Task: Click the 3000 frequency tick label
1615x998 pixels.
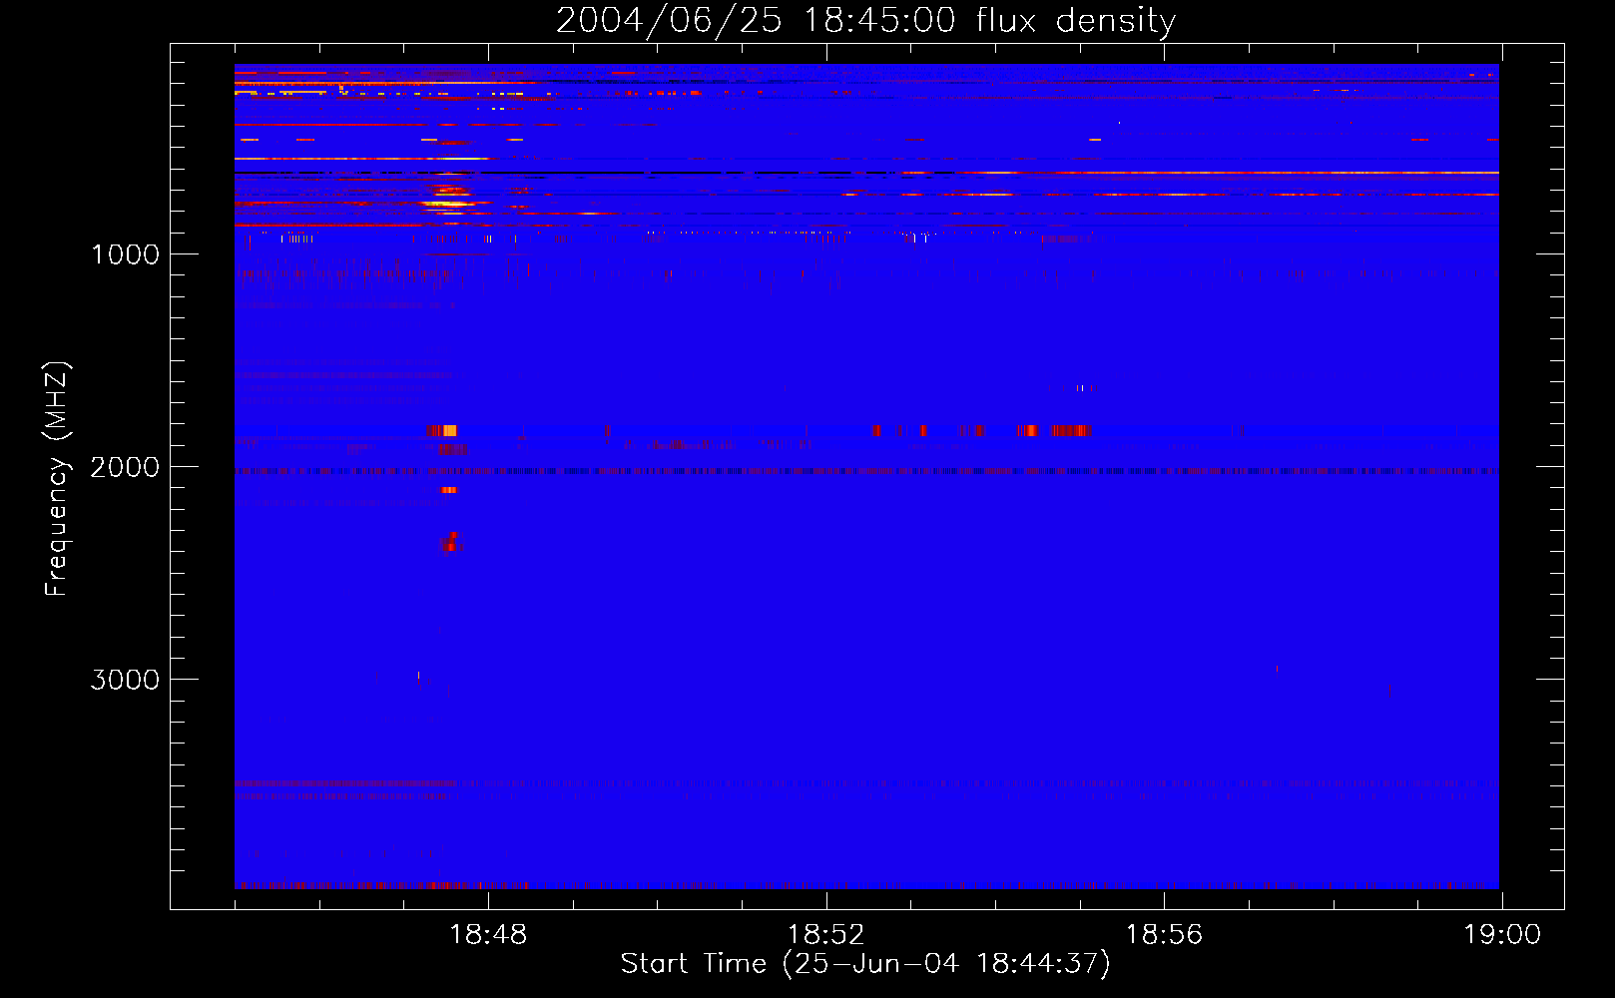Action: [x=125, y=680]
